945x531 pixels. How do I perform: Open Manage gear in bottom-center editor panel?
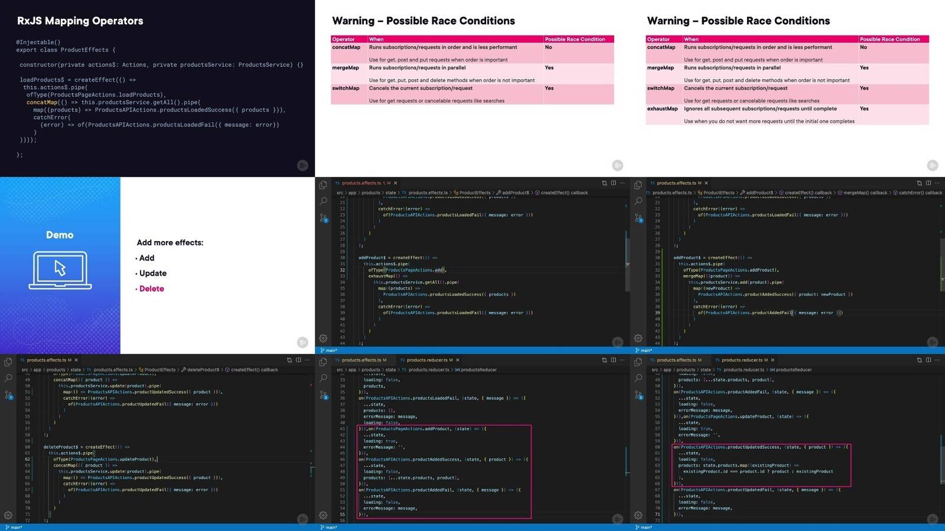[323, 515]
